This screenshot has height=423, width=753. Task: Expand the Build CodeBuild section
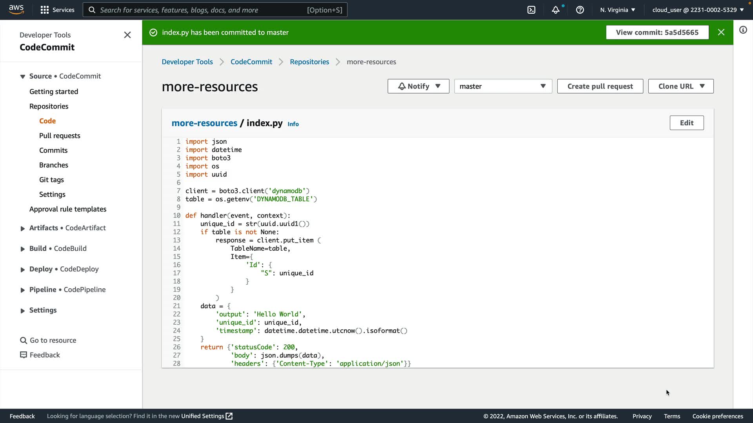(x=23, y=249)
